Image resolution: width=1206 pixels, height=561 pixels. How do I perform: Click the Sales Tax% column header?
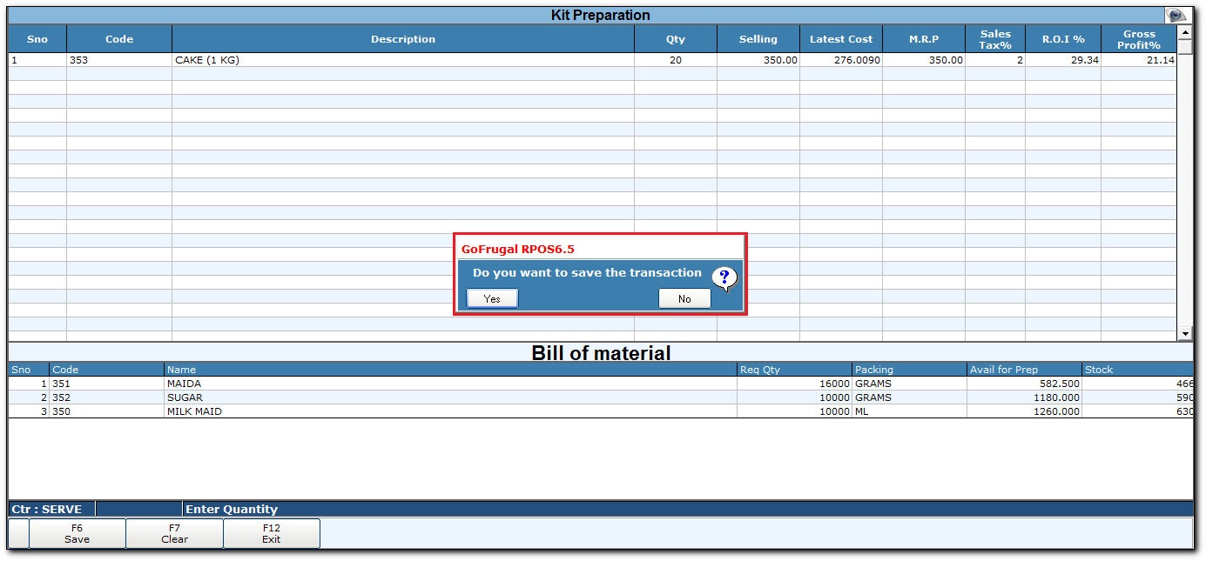point(995,39)
